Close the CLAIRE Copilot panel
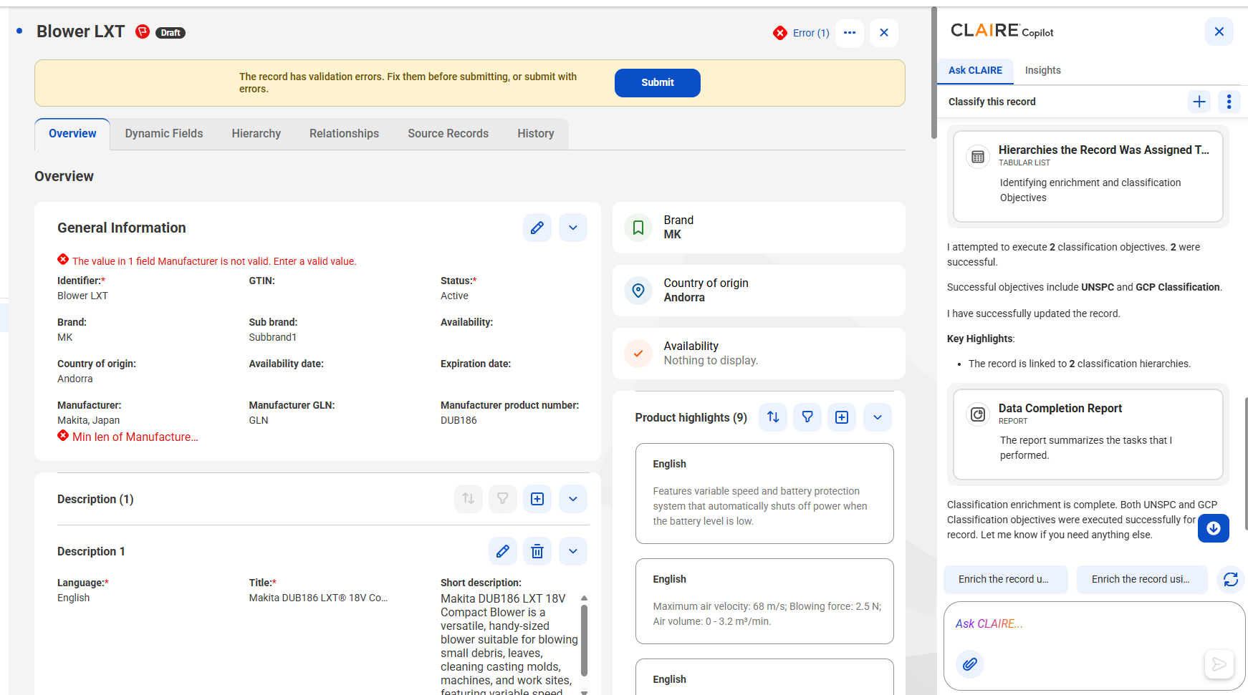The image size is (1248, 695). 1219,31
